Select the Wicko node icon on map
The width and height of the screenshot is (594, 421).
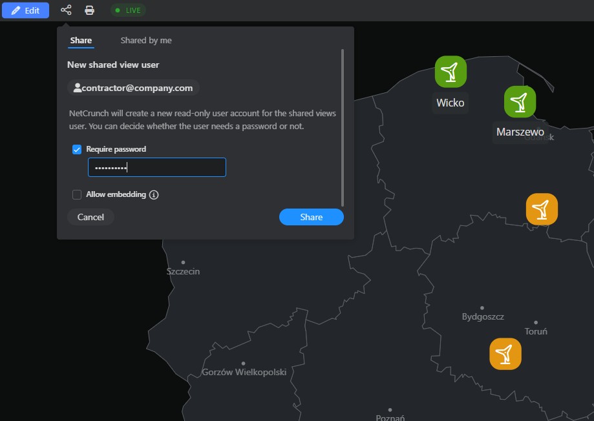450,72
